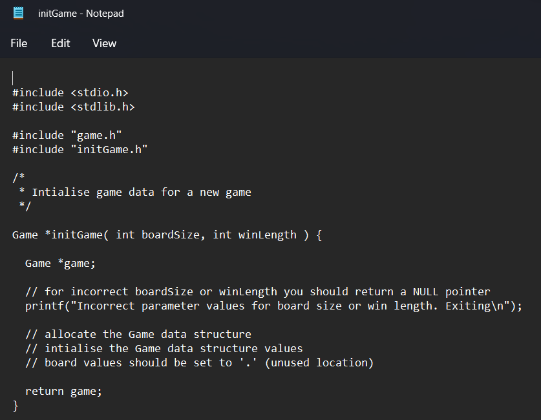Click the printf statement line
This screenshot has height=420, width=541.
[273, 306]
